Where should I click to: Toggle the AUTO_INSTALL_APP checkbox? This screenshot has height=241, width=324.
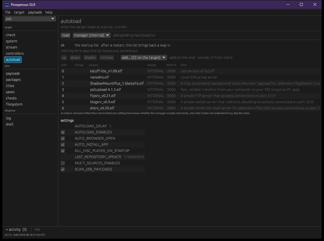point(63,145)
